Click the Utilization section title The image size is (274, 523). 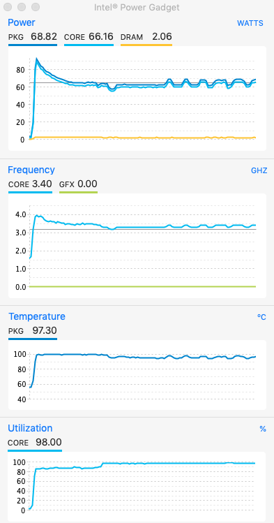coord(30,428)
